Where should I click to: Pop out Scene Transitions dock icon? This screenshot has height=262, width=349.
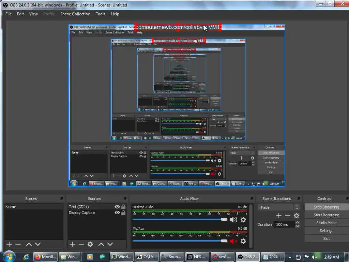pos(299,198)
